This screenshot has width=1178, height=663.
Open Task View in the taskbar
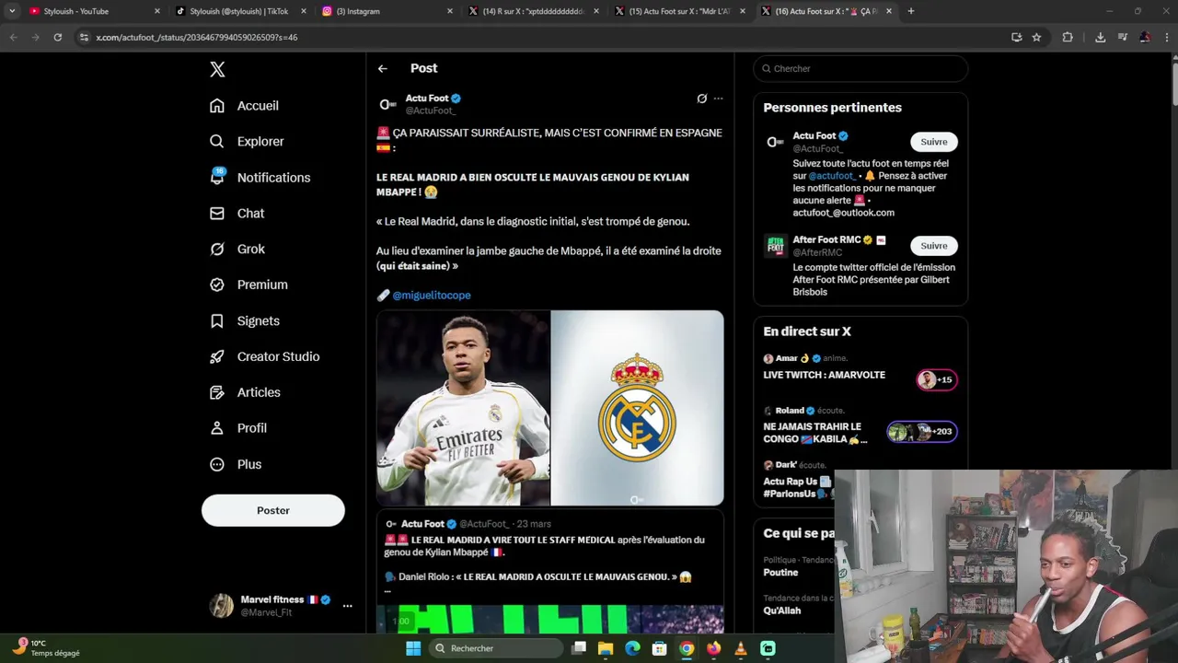click(x=579, y=648)
